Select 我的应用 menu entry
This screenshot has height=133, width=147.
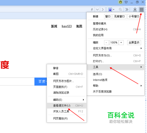115,35
